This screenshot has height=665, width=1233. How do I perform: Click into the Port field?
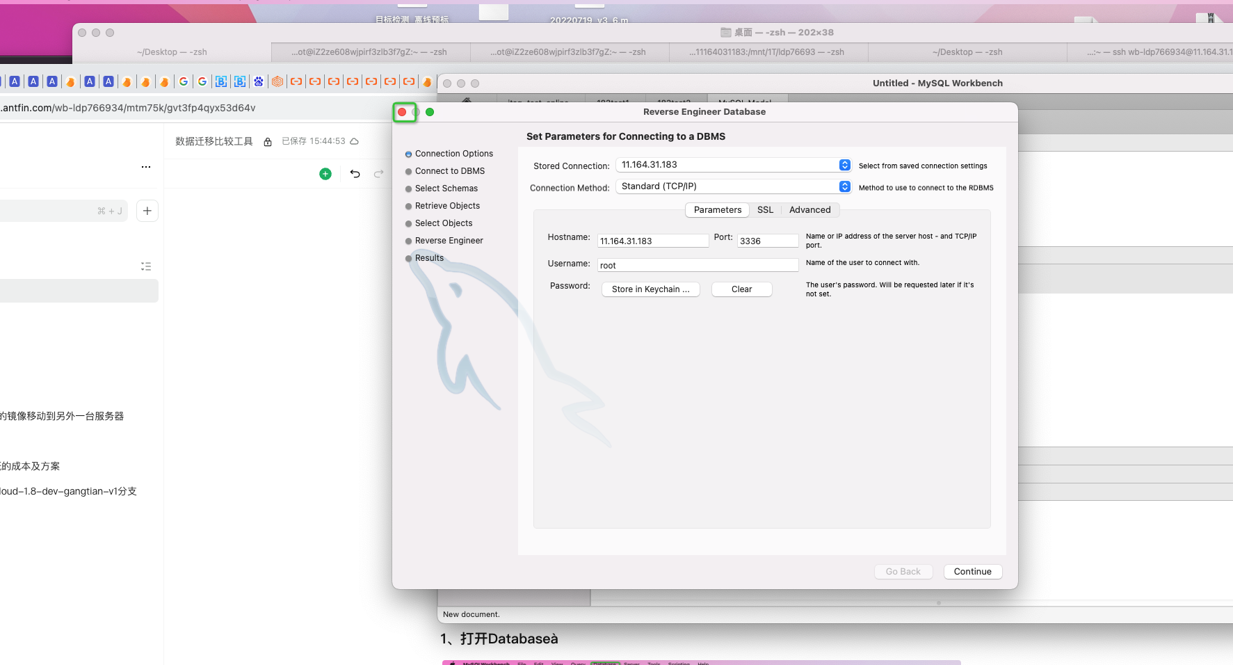coord(768,241)
